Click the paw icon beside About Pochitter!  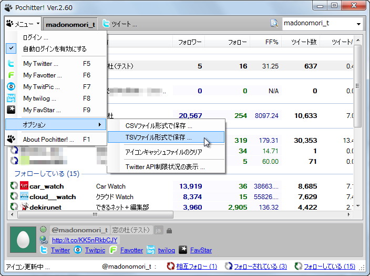click(11, 139)
